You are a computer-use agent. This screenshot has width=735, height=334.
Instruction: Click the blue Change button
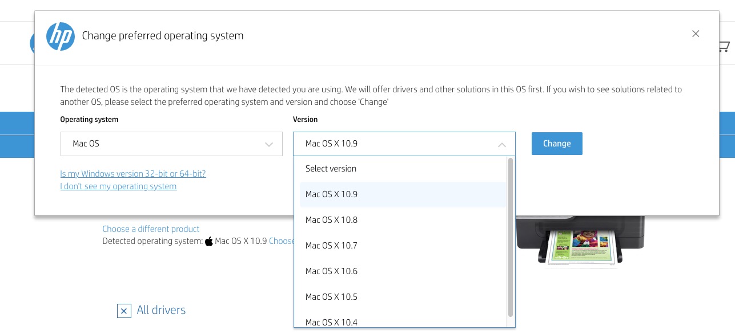coord(557,144)
